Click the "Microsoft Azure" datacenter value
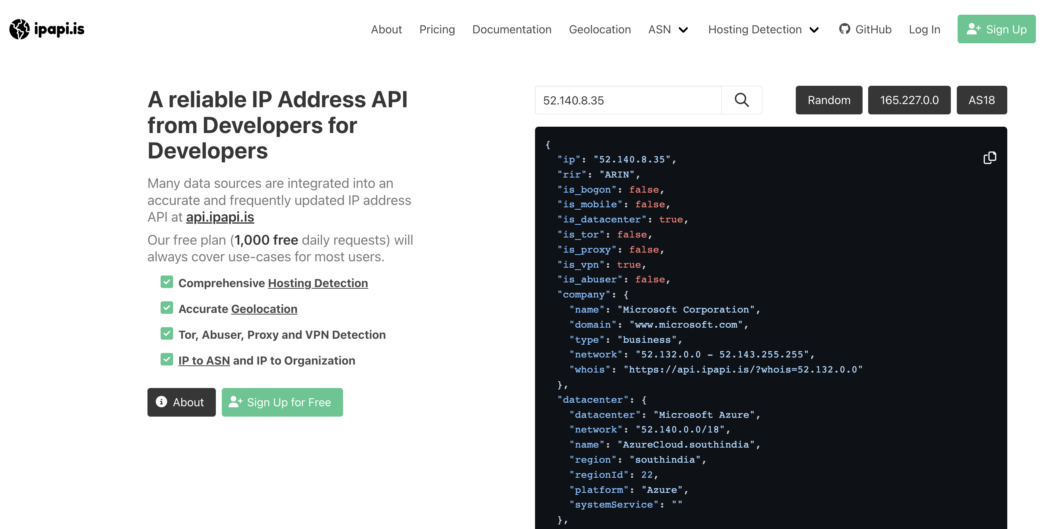 click(704, 415)
